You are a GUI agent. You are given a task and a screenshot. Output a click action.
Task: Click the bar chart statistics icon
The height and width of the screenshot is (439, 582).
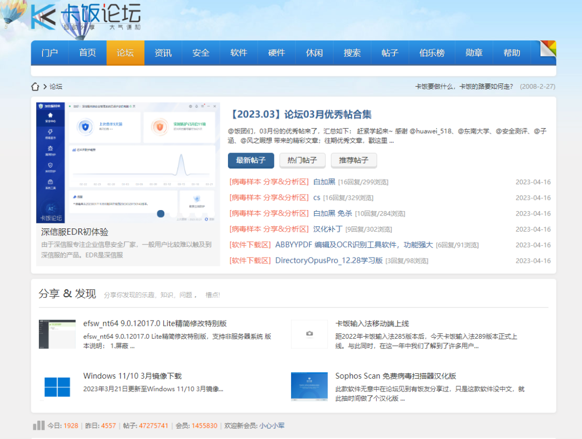(x=38, y=426)
